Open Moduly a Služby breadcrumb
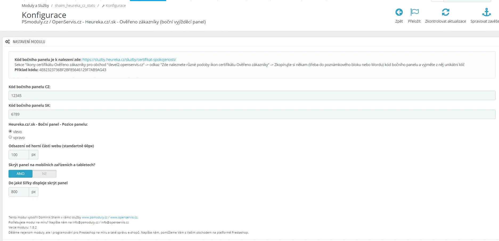499x241 pixels. click(x=35, y=6)
